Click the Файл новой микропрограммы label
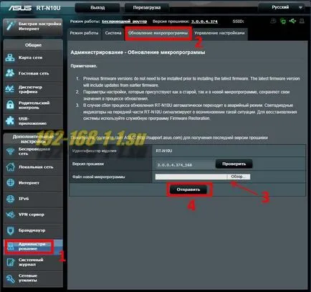 (x=98, y=177)
